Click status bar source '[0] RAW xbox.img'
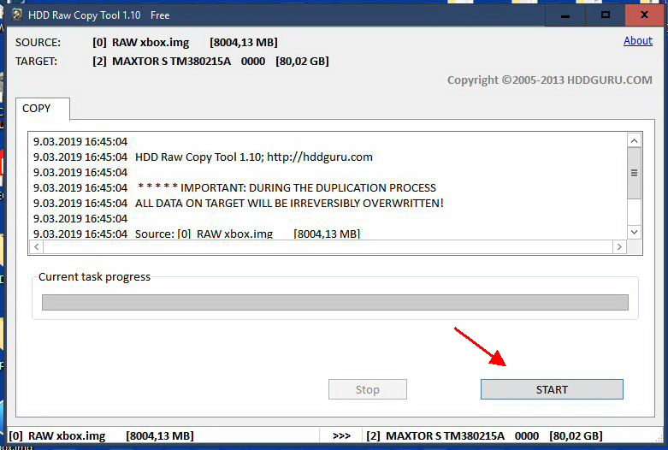Screen dimensions: 668x450 pos(57,436)
